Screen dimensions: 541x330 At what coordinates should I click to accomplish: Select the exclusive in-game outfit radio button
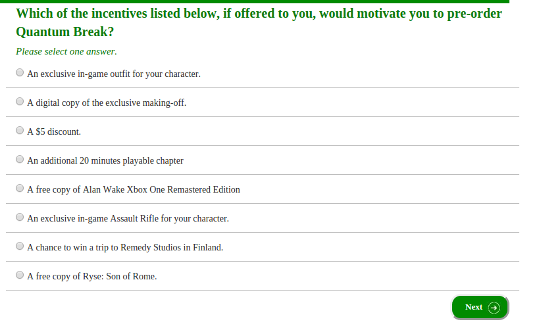click(x=20, y=72)
